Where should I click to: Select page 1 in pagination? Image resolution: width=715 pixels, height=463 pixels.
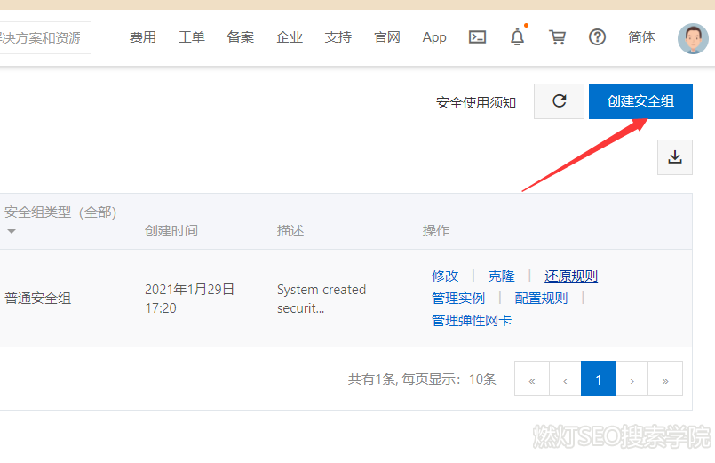point(599,379)
